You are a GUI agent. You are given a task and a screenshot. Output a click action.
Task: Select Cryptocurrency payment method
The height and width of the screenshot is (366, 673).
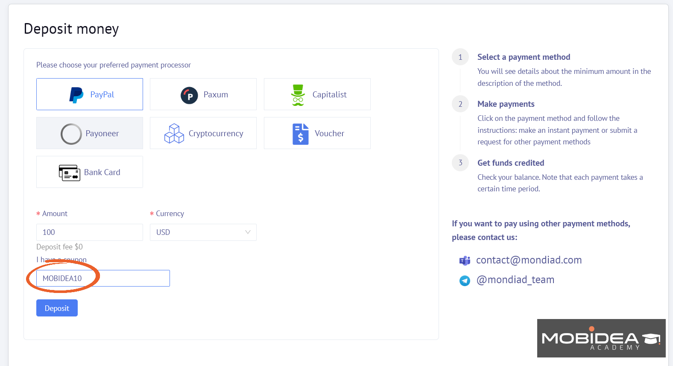(x=203, y=133)
